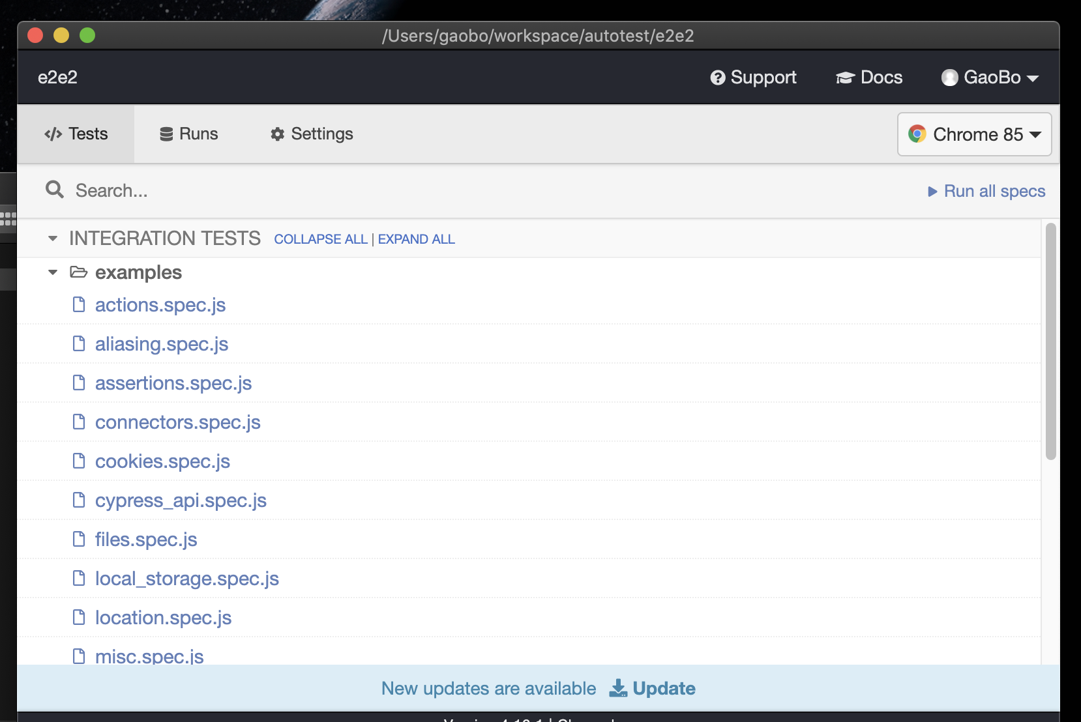
Task: Open the Settings tab
Action: [x=312, y=134]
